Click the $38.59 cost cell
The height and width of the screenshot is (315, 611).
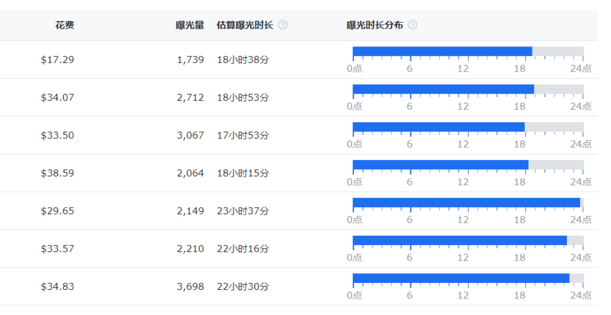pyautogui.click(x=57, y=173)
